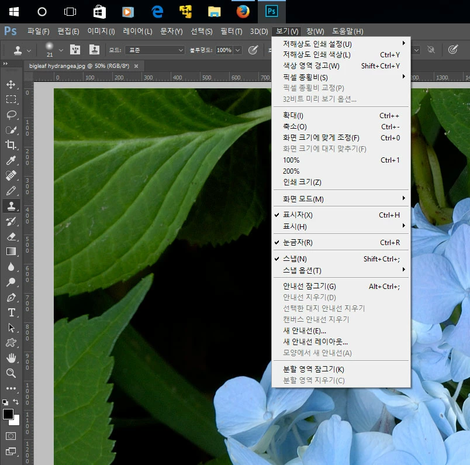
Task: Select the Path Selection tool
Action: click(11, 328)
